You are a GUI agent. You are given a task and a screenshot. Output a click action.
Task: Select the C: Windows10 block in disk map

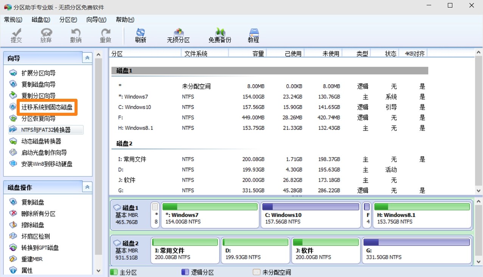pos(311,215)
